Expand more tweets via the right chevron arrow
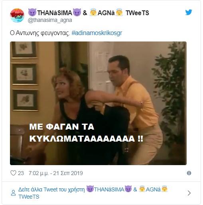The height and width of the screenshot is (205, 203). [x=189, y=193]
